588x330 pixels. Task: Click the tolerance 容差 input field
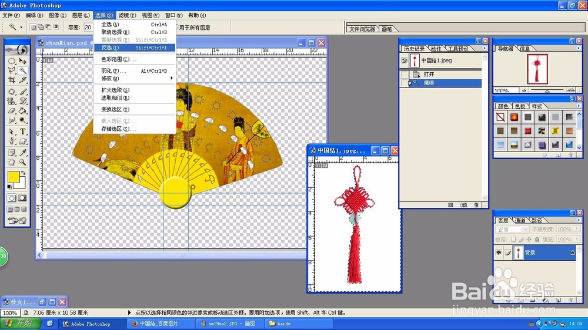88,28
